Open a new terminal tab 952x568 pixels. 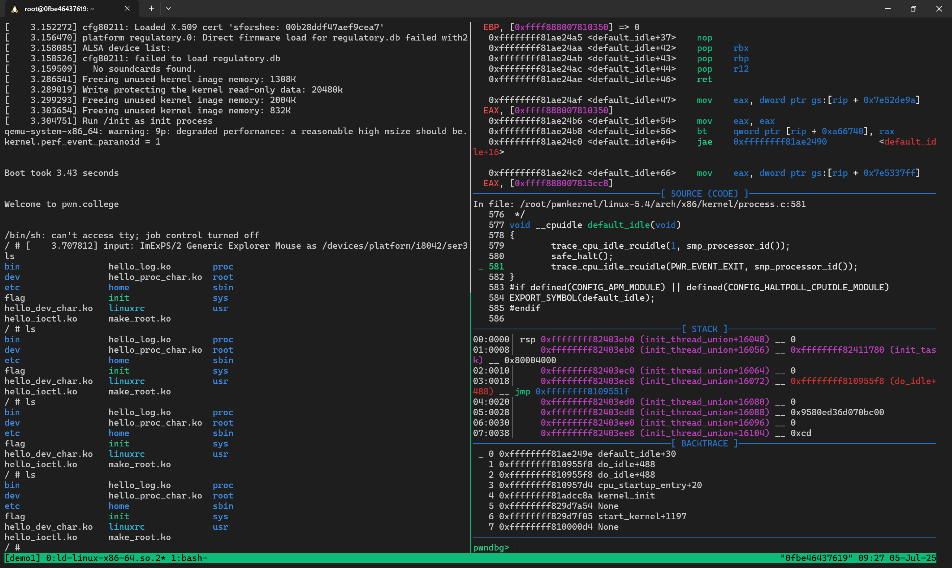click(x=151, y=9)
